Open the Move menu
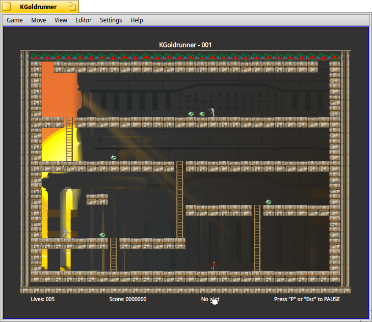 click(39, 20)
